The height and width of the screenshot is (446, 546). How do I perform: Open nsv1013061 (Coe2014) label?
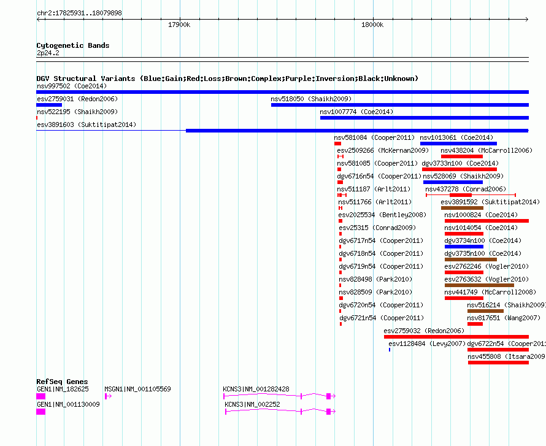[x=456, y=137]
